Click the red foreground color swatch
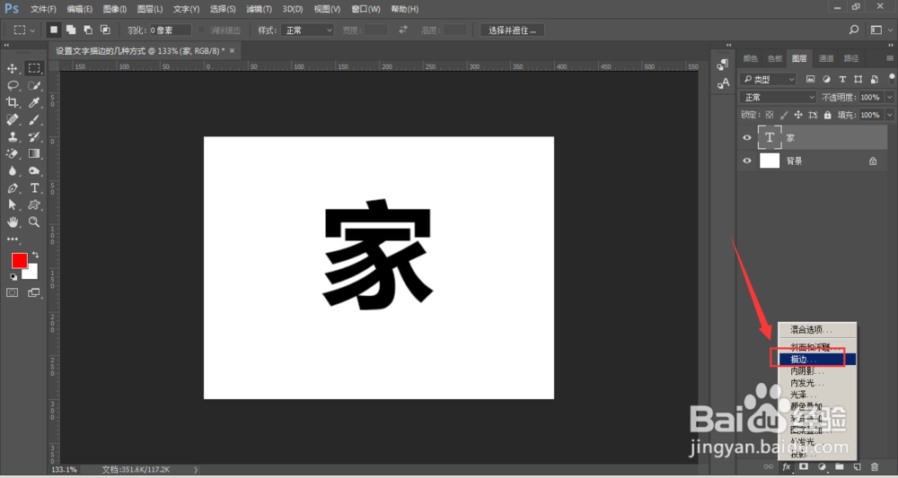The image size is (898, 478). click(19, 260)
